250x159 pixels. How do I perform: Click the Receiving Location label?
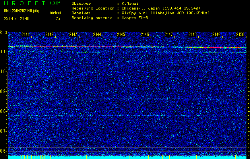pyautogui.click(x=93, y=8)
